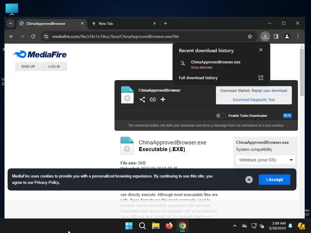The height and width of the screenshot is (233, 311).
Task: Open a new browser tab
Action: (x=166, y=23)
